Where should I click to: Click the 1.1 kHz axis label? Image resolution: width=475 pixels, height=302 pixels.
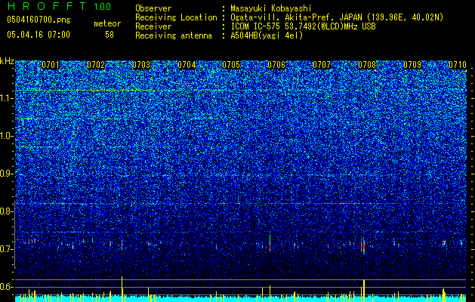7,98
